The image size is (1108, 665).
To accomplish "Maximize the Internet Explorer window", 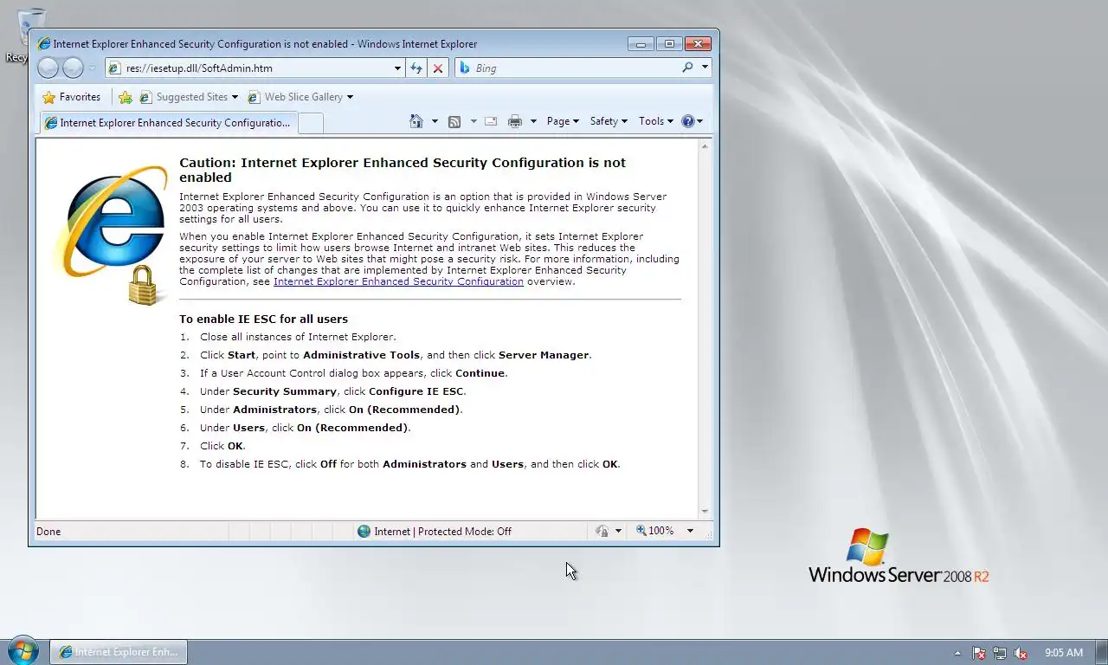I will pyautogui.click(x=669, y=43).
